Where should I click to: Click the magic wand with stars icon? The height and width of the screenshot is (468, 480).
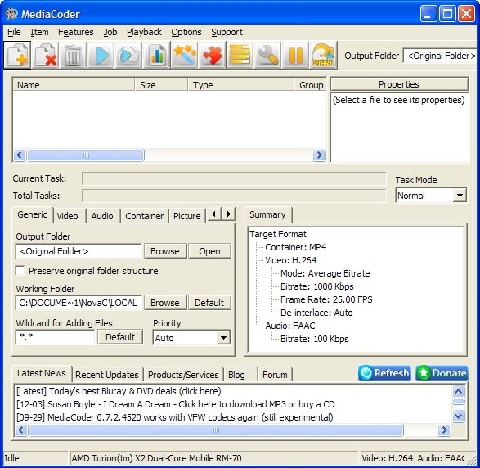[185, 55]
